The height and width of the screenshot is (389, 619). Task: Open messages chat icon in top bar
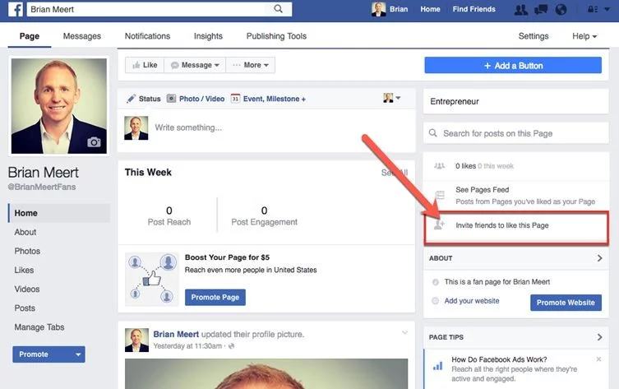(541, 9)
